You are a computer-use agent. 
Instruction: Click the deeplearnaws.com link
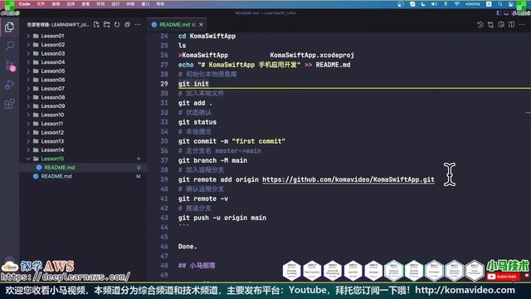tap(65, 277)
